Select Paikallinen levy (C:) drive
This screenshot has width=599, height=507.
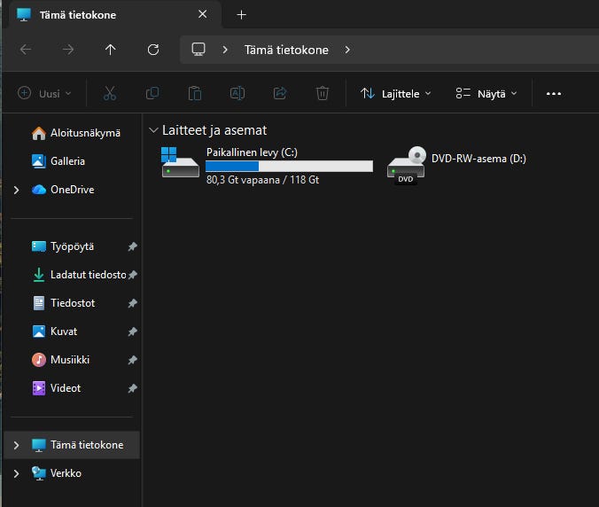[266, 165]
